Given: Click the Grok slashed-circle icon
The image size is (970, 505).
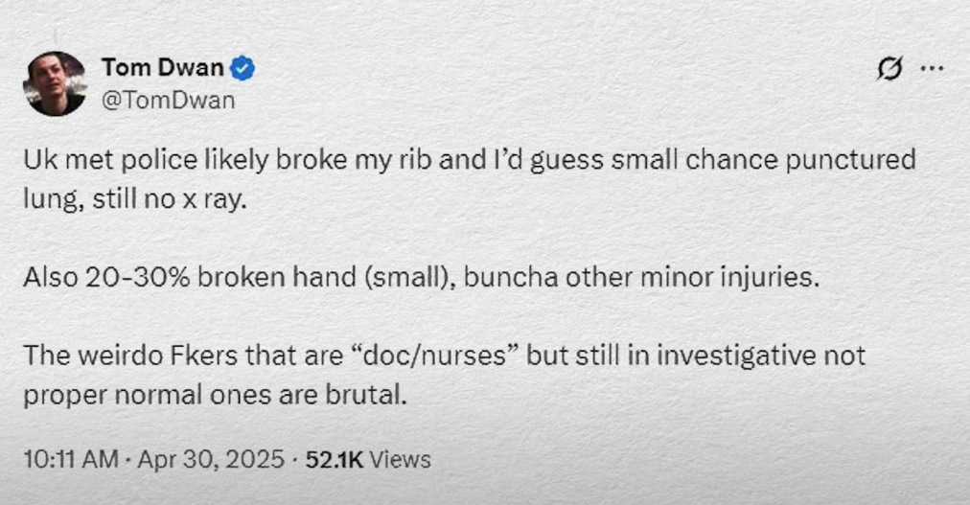Looking at the screenshot, I should (x=889, y=68).
